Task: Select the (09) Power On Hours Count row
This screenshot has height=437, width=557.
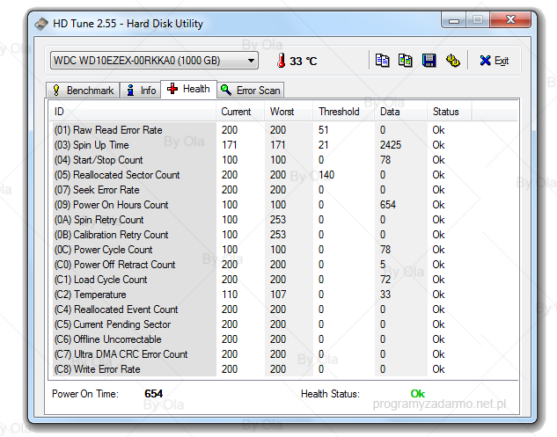Action: click(284, 205)
